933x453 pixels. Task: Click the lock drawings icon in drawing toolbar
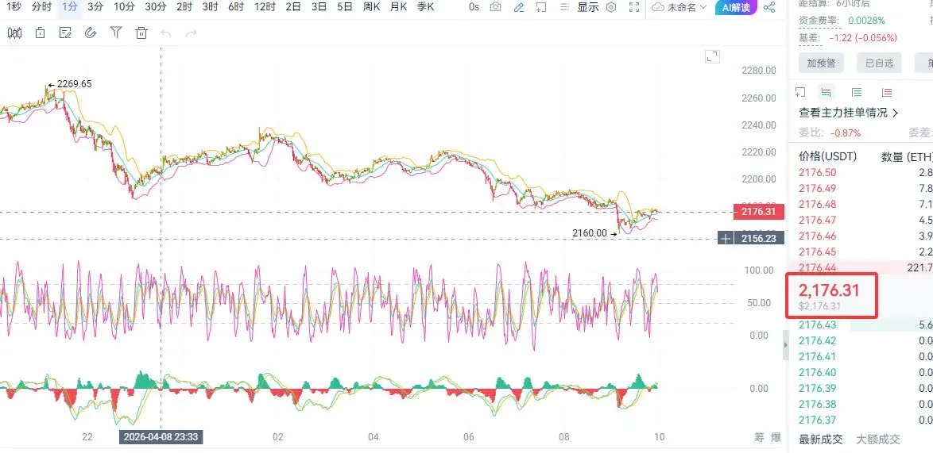point(40,33)
